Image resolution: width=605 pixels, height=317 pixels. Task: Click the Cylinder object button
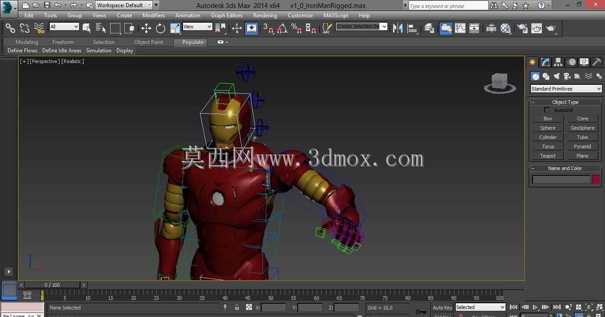(x=548, y=137)
